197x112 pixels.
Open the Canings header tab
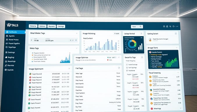click(x=61, y=26)
